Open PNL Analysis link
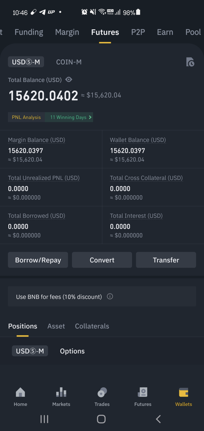The image size is (204, 431). tap(26, 117)
